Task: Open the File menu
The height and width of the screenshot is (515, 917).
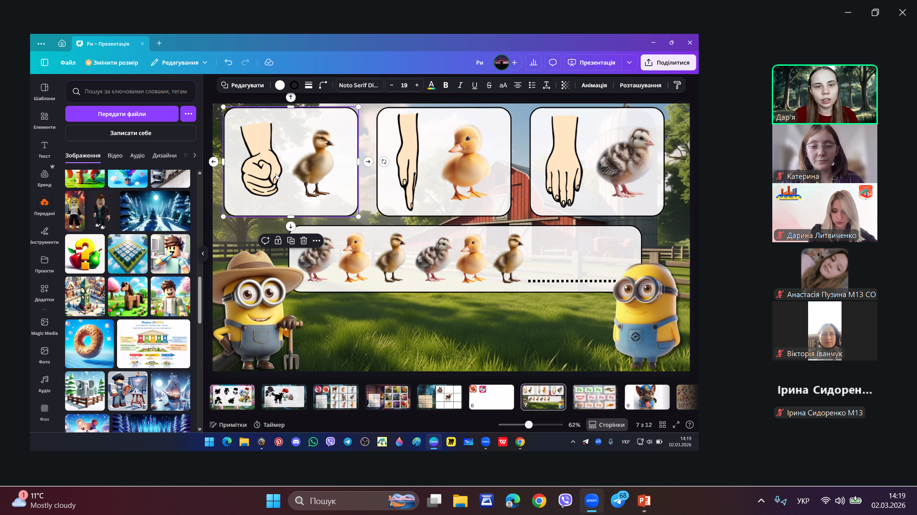Action: pos(68,62)
